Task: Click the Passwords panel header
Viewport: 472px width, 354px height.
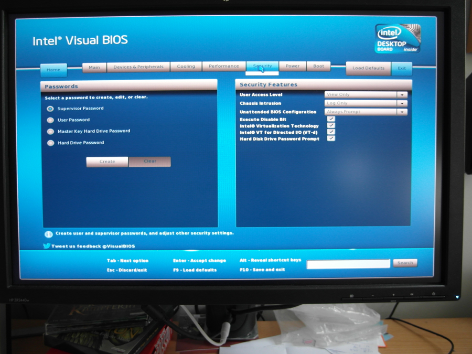Action: pos(129,86)
